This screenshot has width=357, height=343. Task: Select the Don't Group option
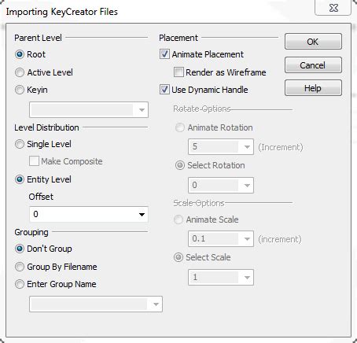tap(20, 249)
